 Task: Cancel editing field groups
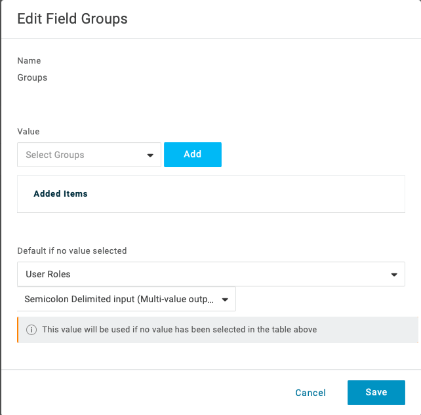point(310,393)
